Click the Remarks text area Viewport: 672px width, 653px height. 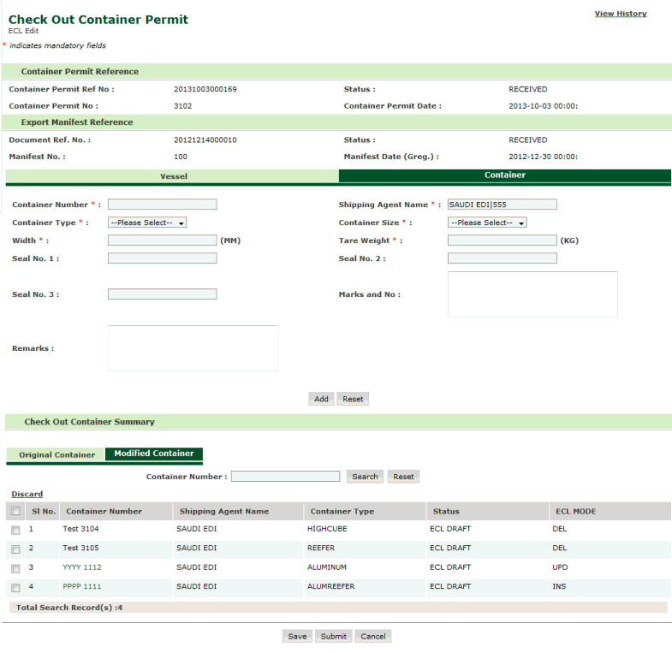[193, 348]
